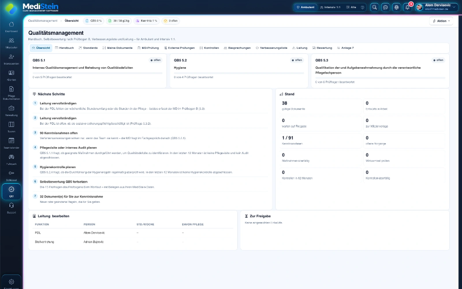Open Pflege Dokumentation in the sidebar

click(x=11, y=93)
